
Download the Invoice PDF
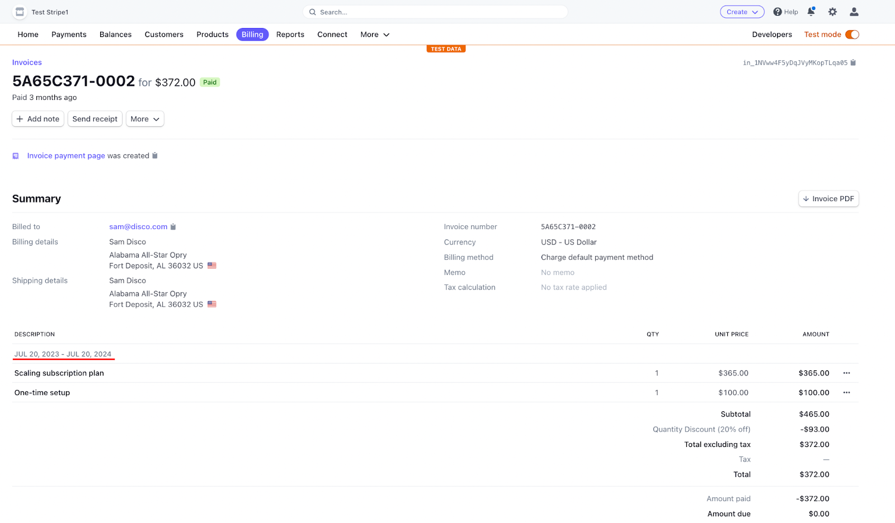[828, 199]
